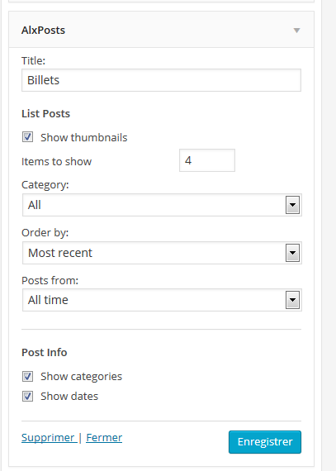Screen dimensions: 336x471
Task: Disable the Show dates checkbox
Action: tap(27, 396)
